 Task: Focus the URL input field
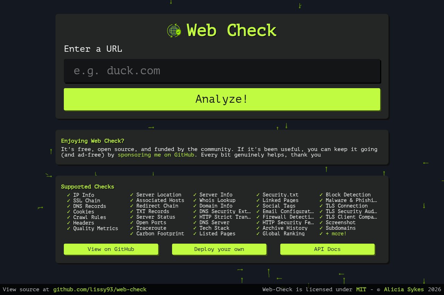[222, 71]
